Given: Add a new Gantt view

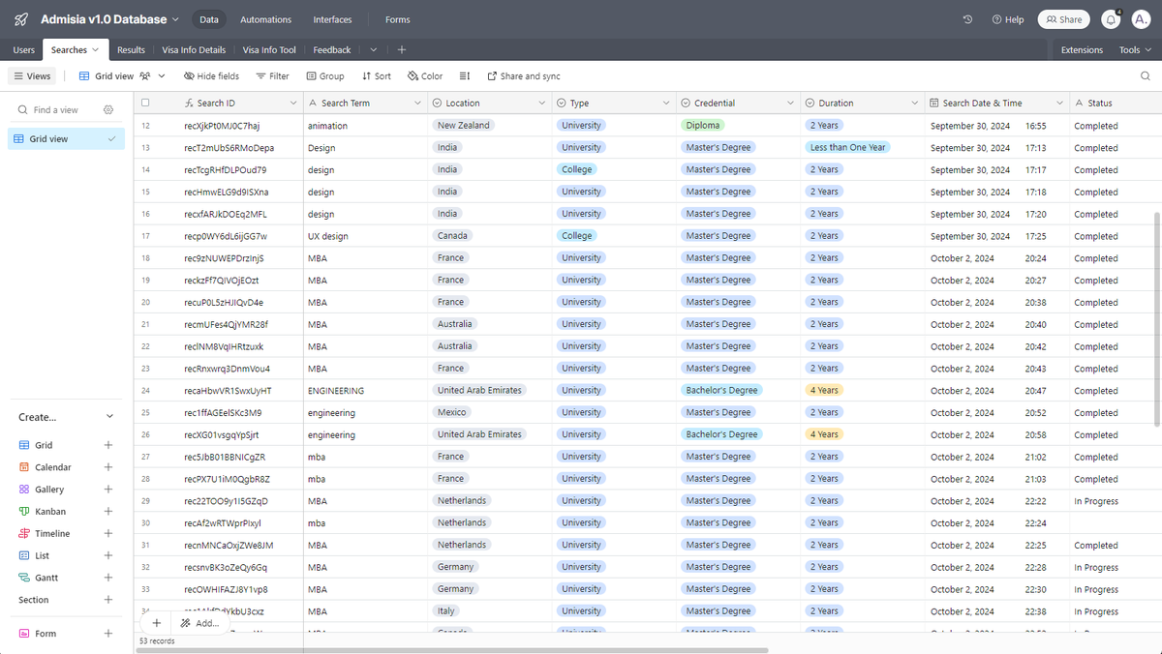Looking at the screenshot, I should tap(108, 578).
